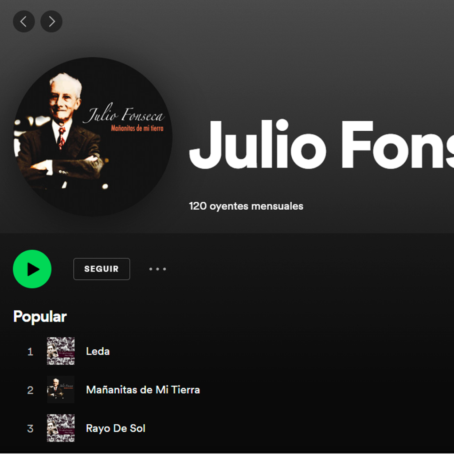
Task: Click the round Julio Fonseca artist photo
Action: click(x=93, y=137)
